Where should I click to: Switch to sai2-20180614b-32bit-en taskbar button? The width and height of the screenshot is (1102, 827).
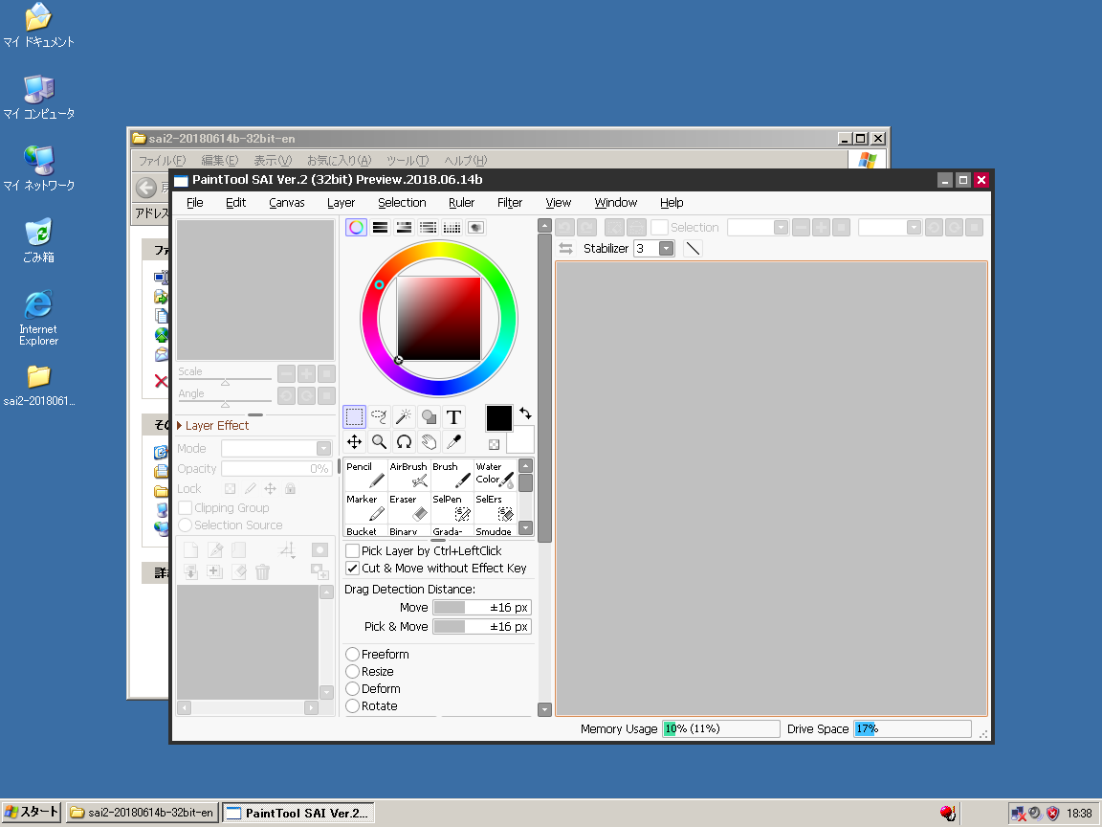[x=143, y=813]
